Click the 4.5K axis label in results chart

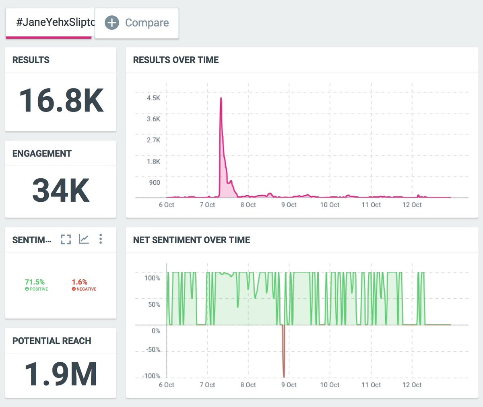pos(153,98)
